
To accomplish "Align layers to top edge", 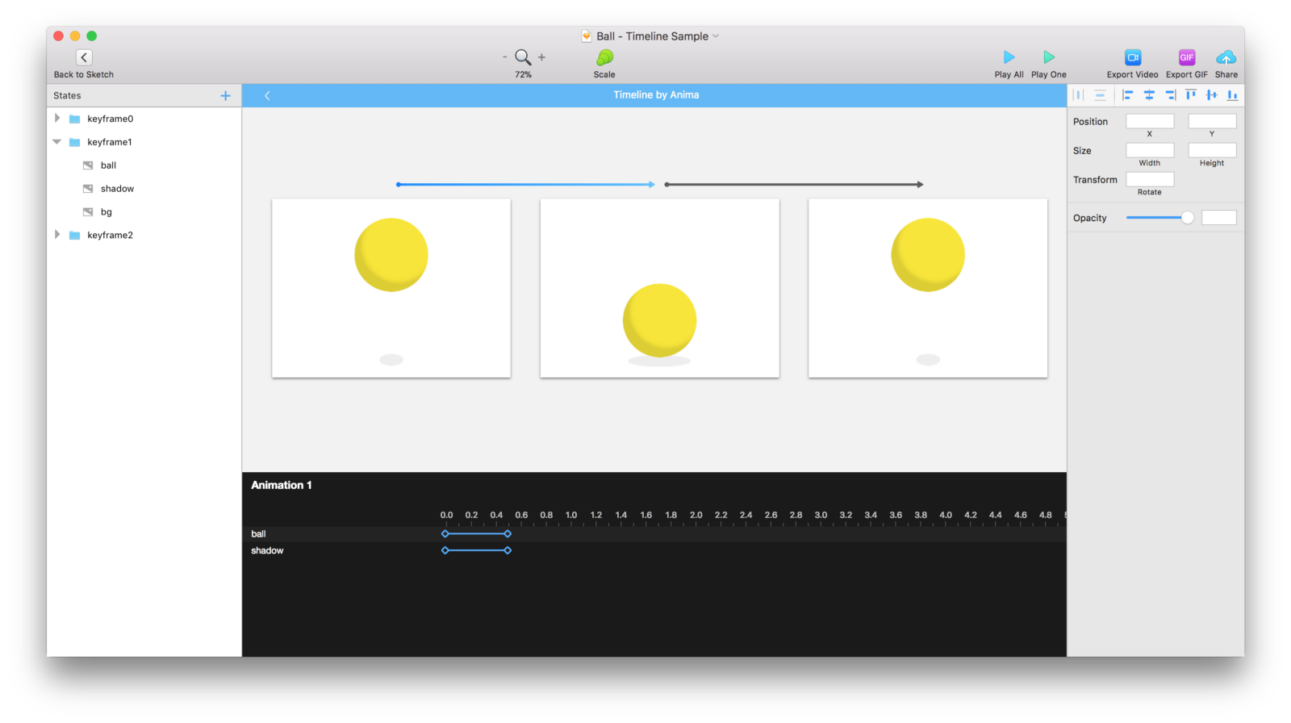I will (1191, 95).
